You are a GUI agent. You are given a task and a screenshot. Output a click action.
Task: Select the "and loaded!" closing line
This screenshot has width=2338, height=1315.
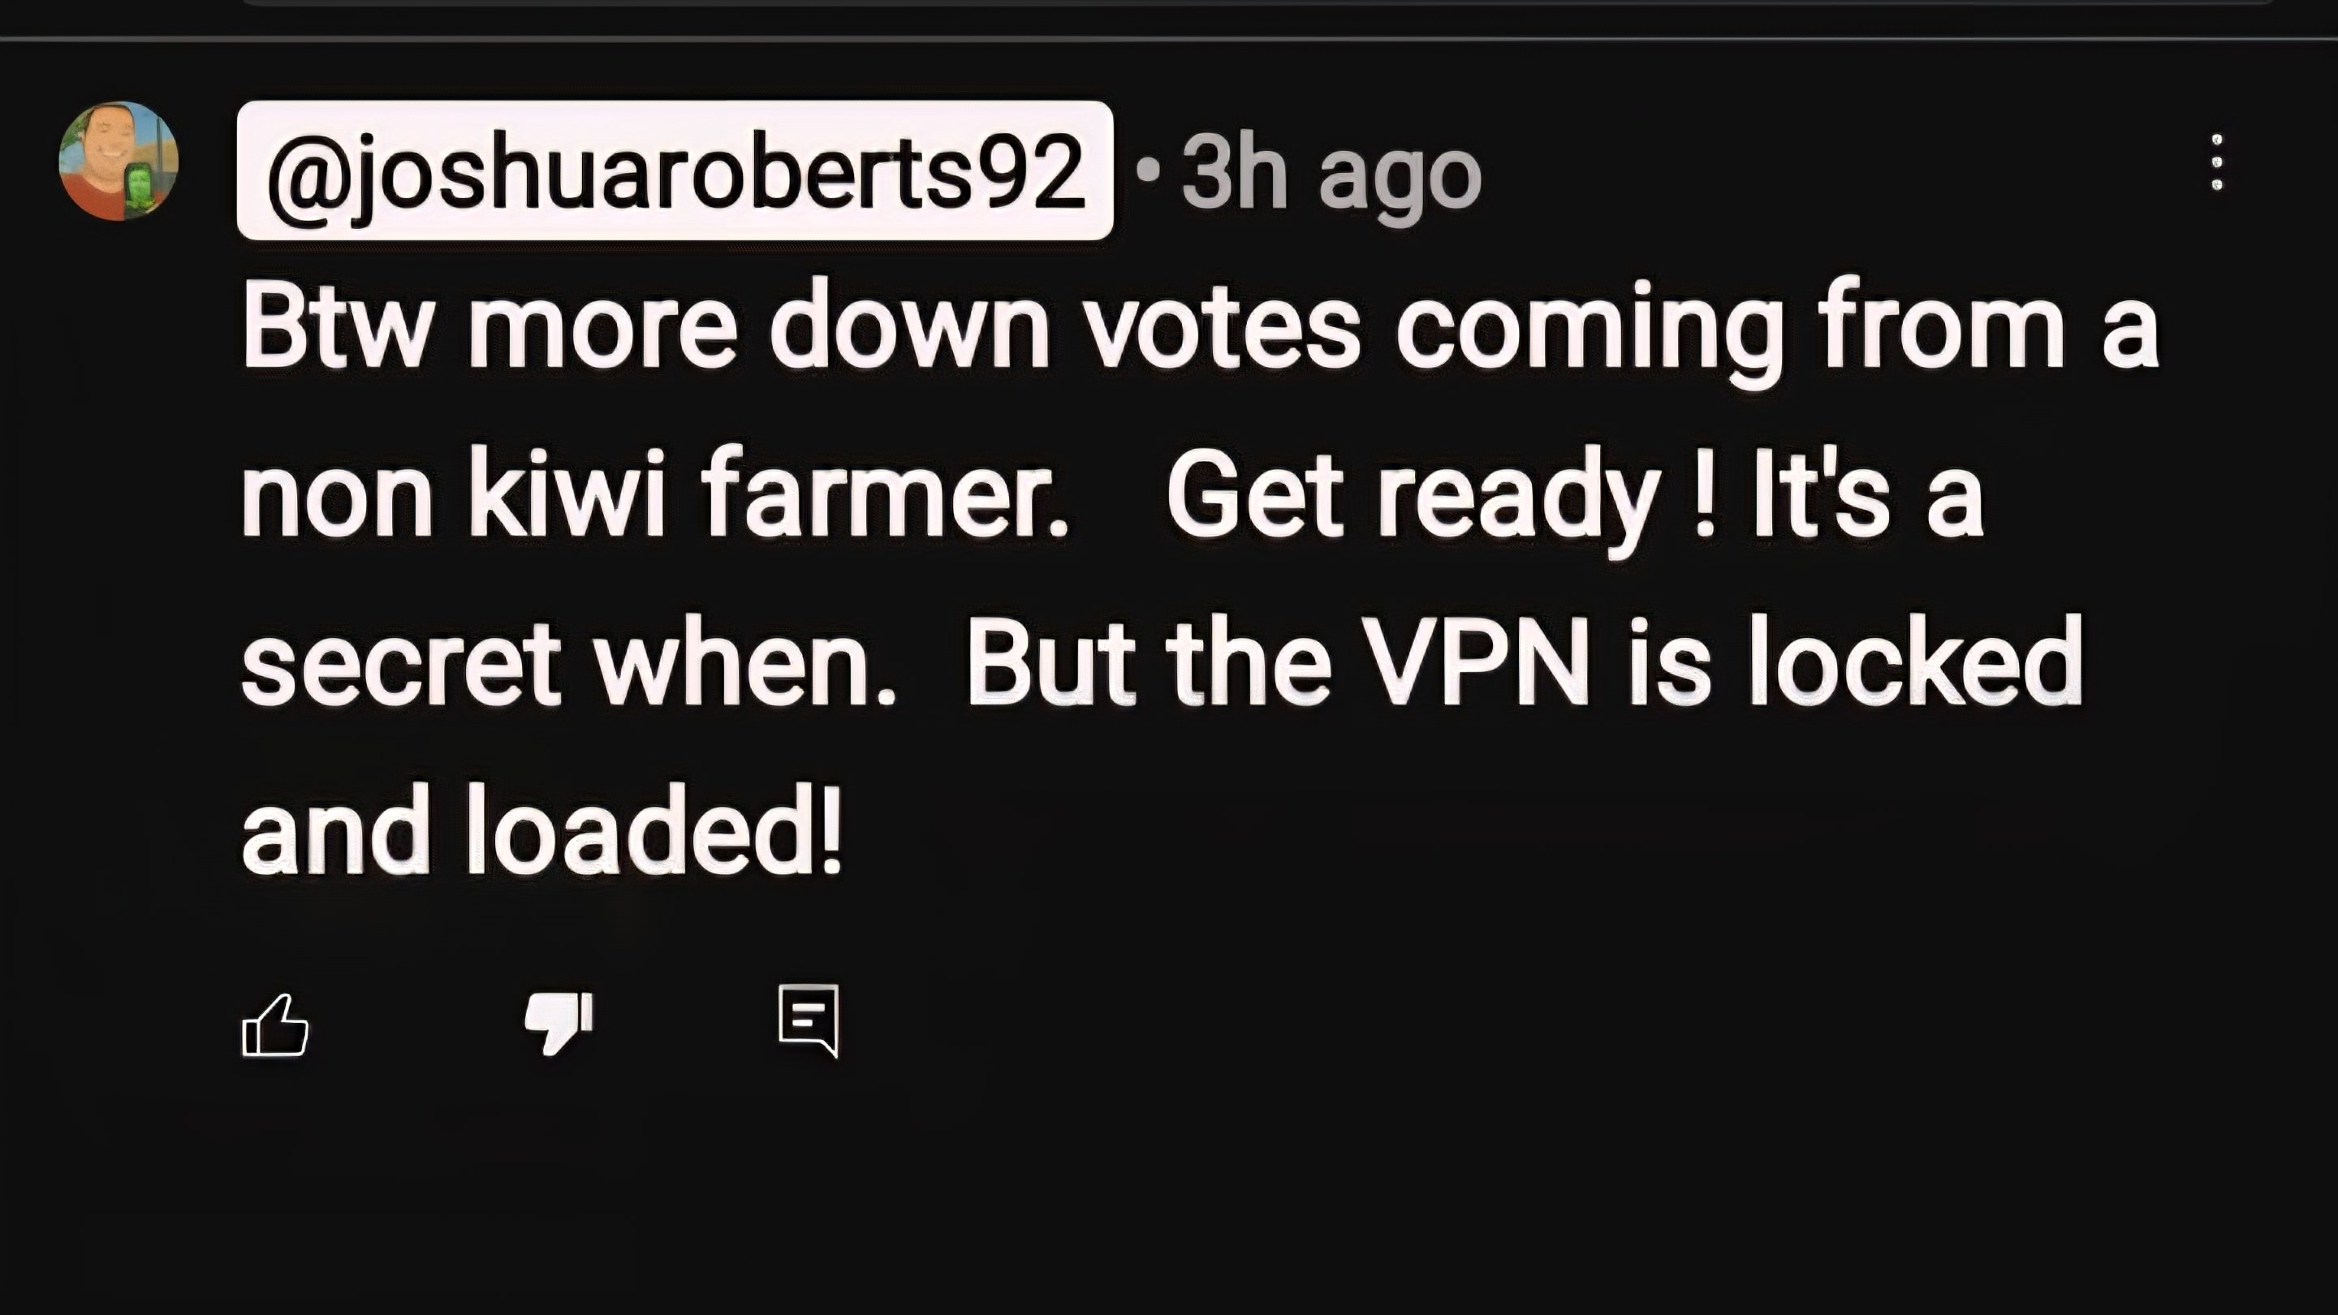(x=541, y=830)
